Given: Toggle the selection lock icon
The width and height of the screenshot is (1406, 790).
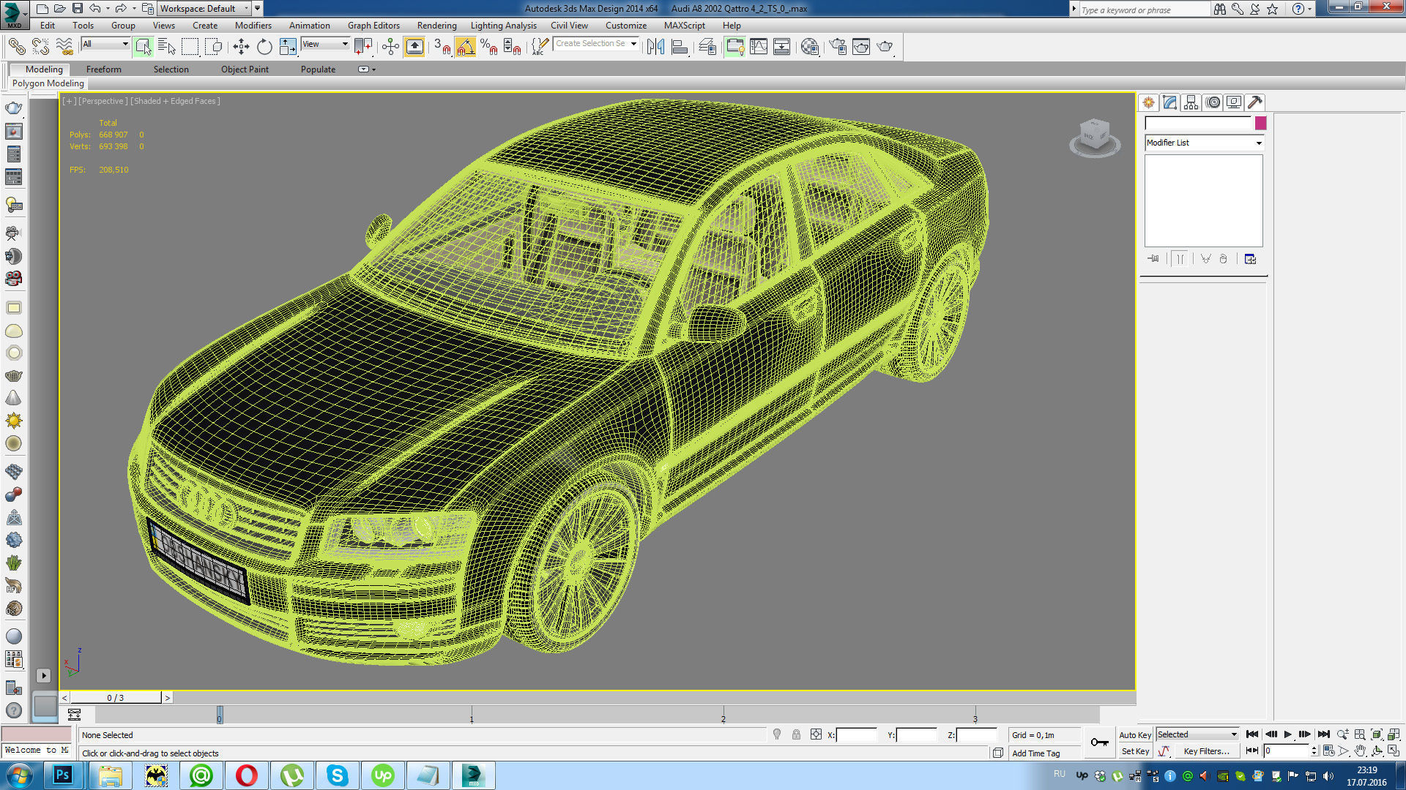Looking at the screenshot, I should pyautogui.click(x=796, y=735).
